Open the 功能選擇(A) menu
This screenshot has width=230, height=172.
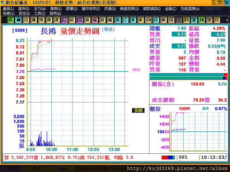[x=190, y=9]
